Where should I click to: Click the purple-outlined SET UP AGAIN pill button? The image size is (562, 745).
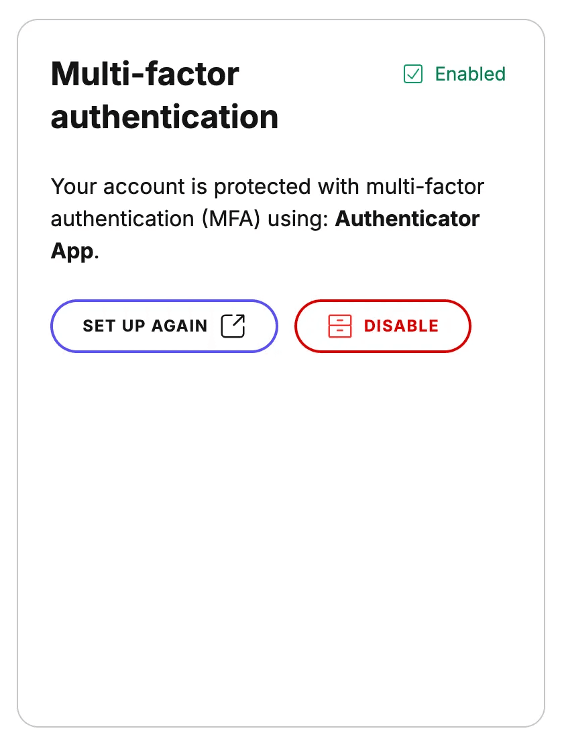pyautogui.click(x=164, y=326)
